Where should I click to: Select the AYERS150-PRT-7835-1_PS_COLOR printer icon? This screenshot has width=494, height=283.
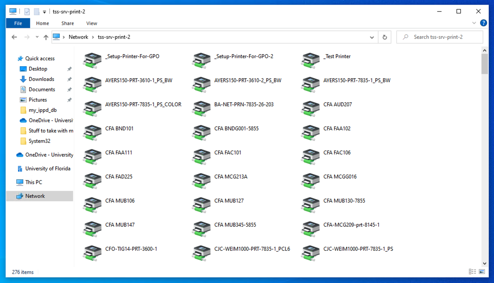click(x=92, y=108)
